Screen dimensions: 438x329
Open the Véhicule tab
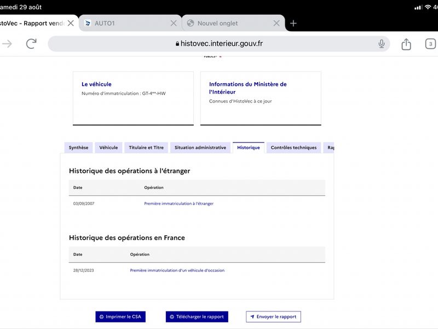[108, 148]
